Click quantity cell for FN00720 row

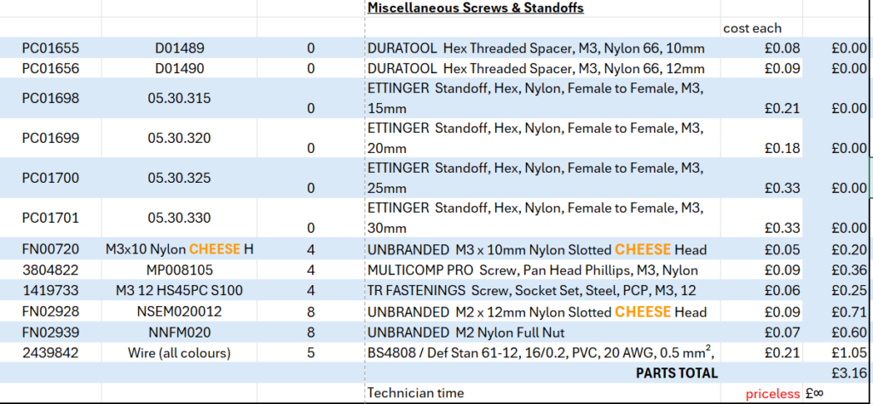click(310, 249)
